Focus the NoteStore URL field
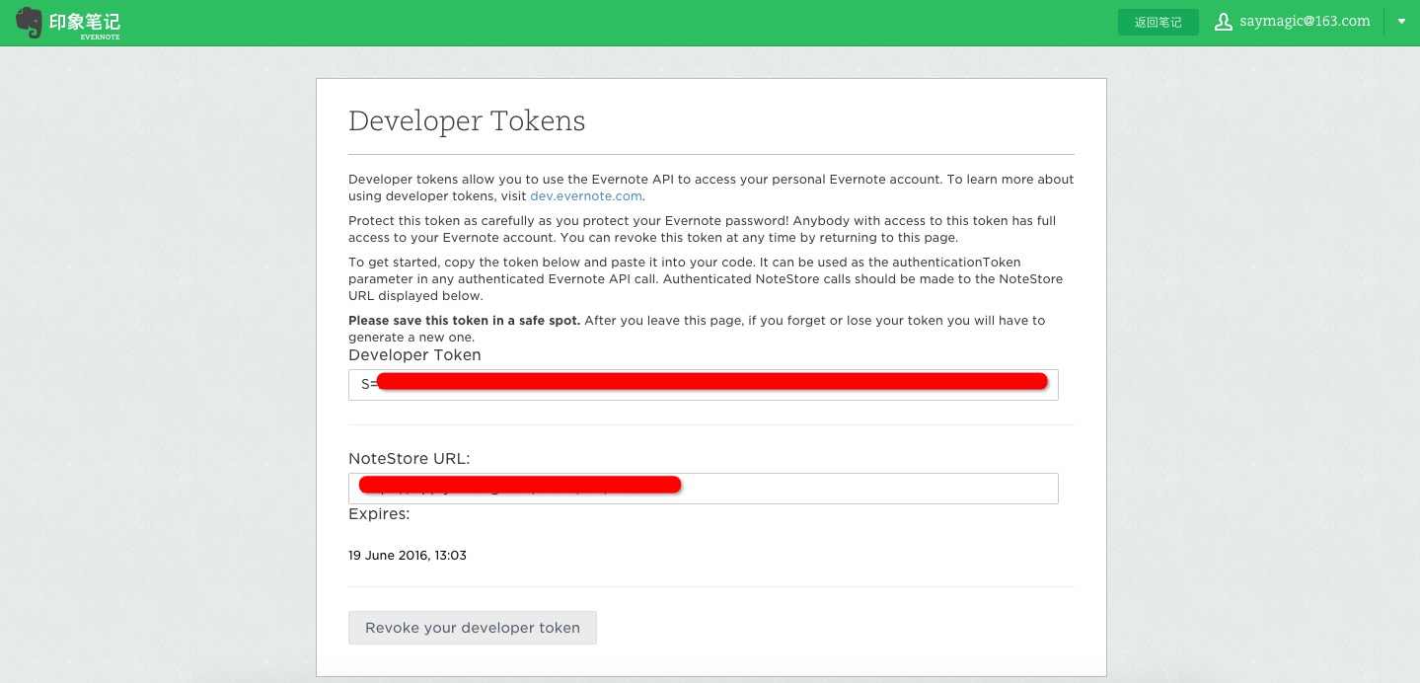1420x683 pixels. coord(703,489)
